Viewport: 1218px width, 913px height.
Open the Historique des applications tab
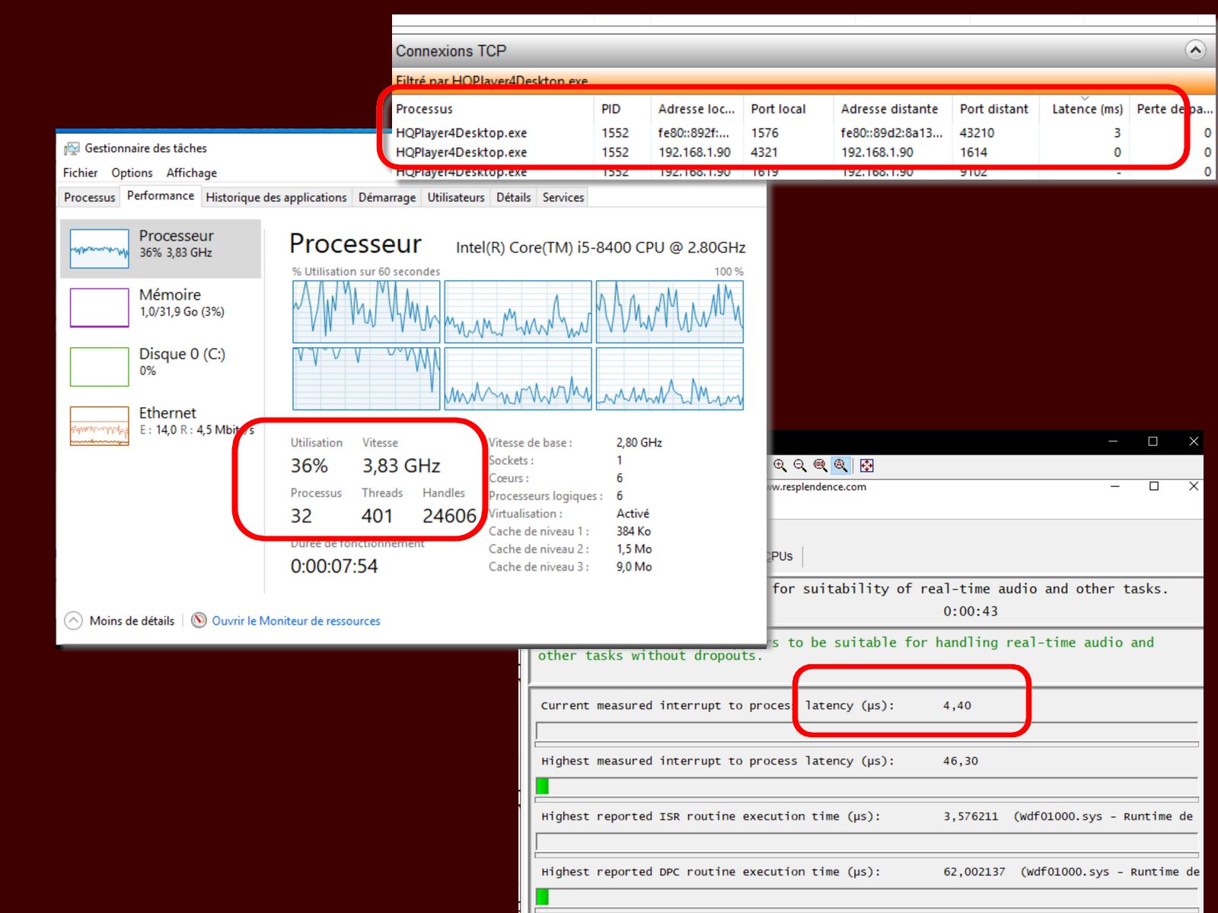tap(276, 197)
